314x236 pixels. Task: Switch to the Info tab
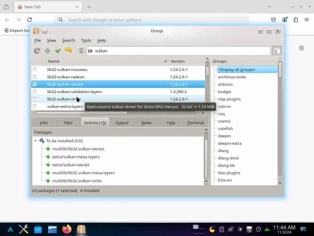pyautogui.click(x=44, y=123)
